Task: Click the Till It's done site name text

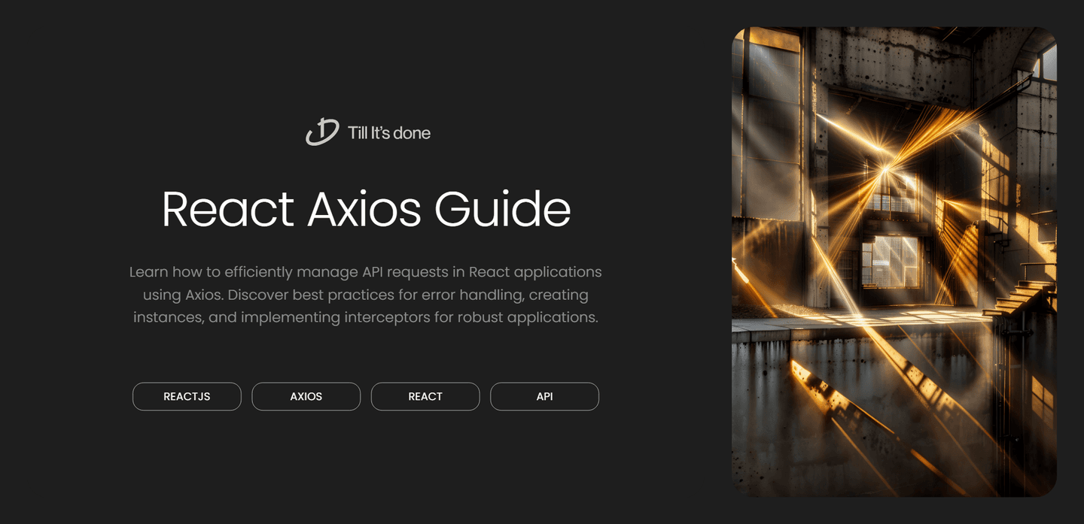Action: (x=388, y=132)
